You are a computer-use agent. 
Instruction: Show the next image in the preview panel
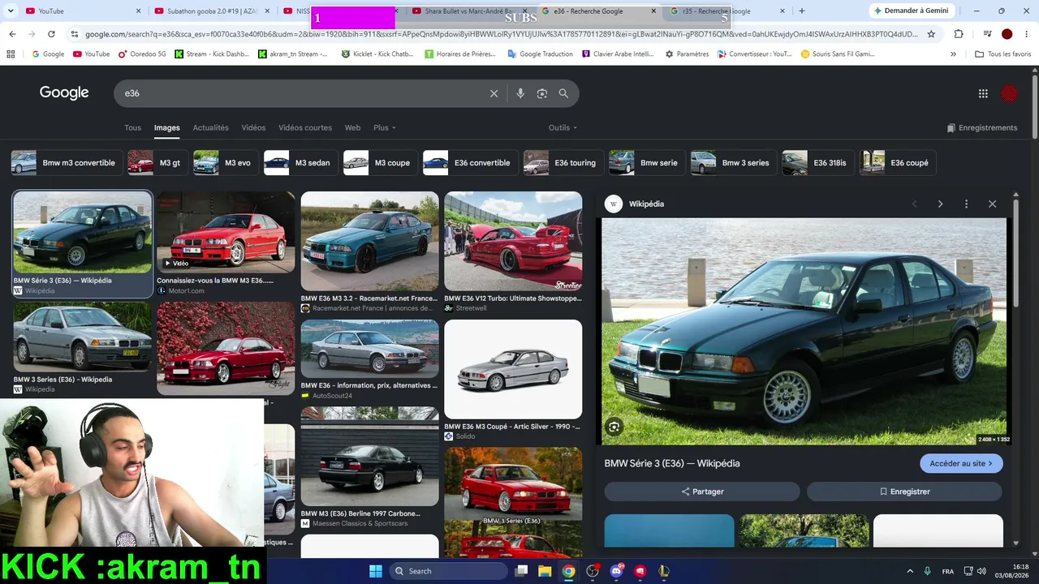coord(940,204)
